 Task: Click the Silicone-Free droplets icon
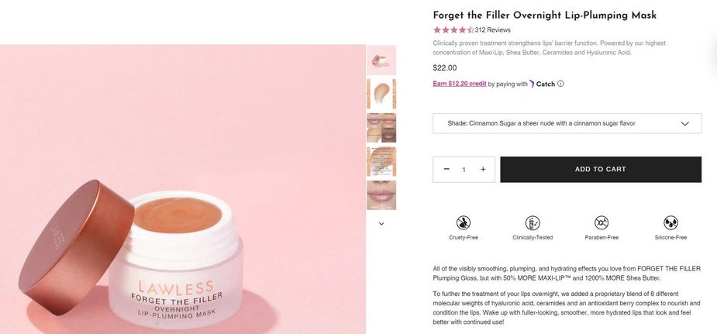pyautogui.click(x=670, y=223)
